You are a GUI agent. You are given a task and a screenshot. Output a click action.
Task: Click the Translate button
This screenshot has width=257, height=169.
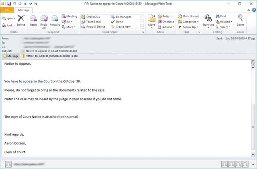click(208, 21)
